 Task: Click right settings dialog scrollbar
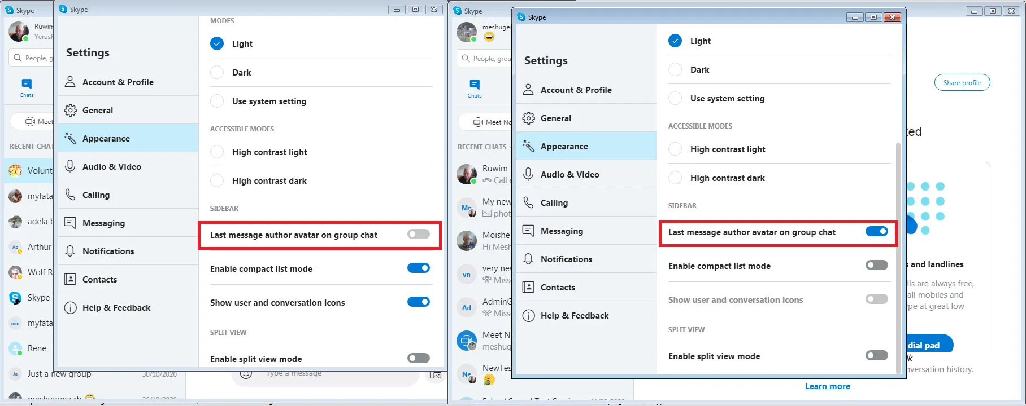[898, 258]
